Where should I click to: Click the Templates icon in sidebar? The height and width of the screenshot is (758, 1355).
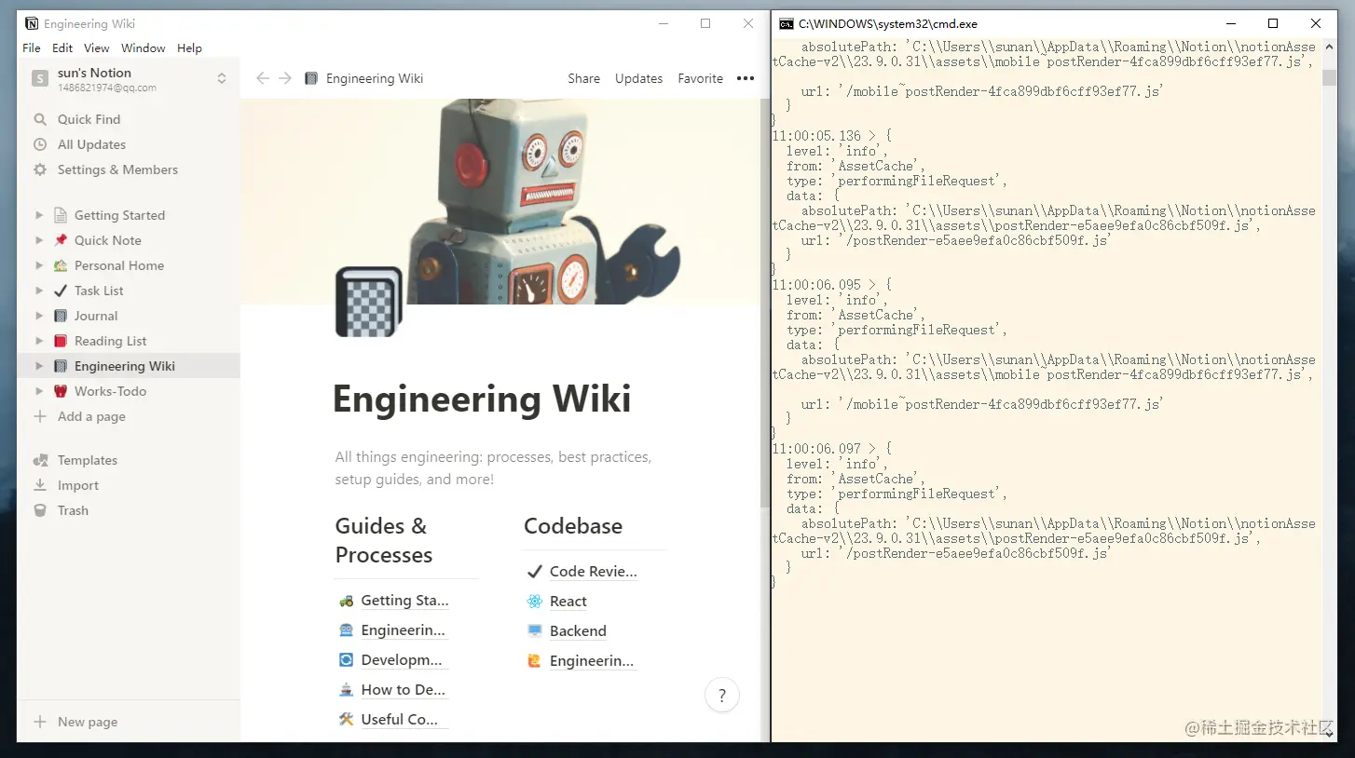40,460
